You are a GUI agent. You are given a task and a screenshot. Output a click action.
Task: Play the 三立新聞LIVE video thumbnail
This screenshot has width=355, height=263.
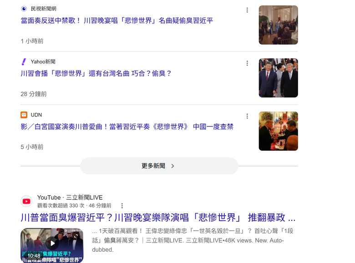coord(52,243)
